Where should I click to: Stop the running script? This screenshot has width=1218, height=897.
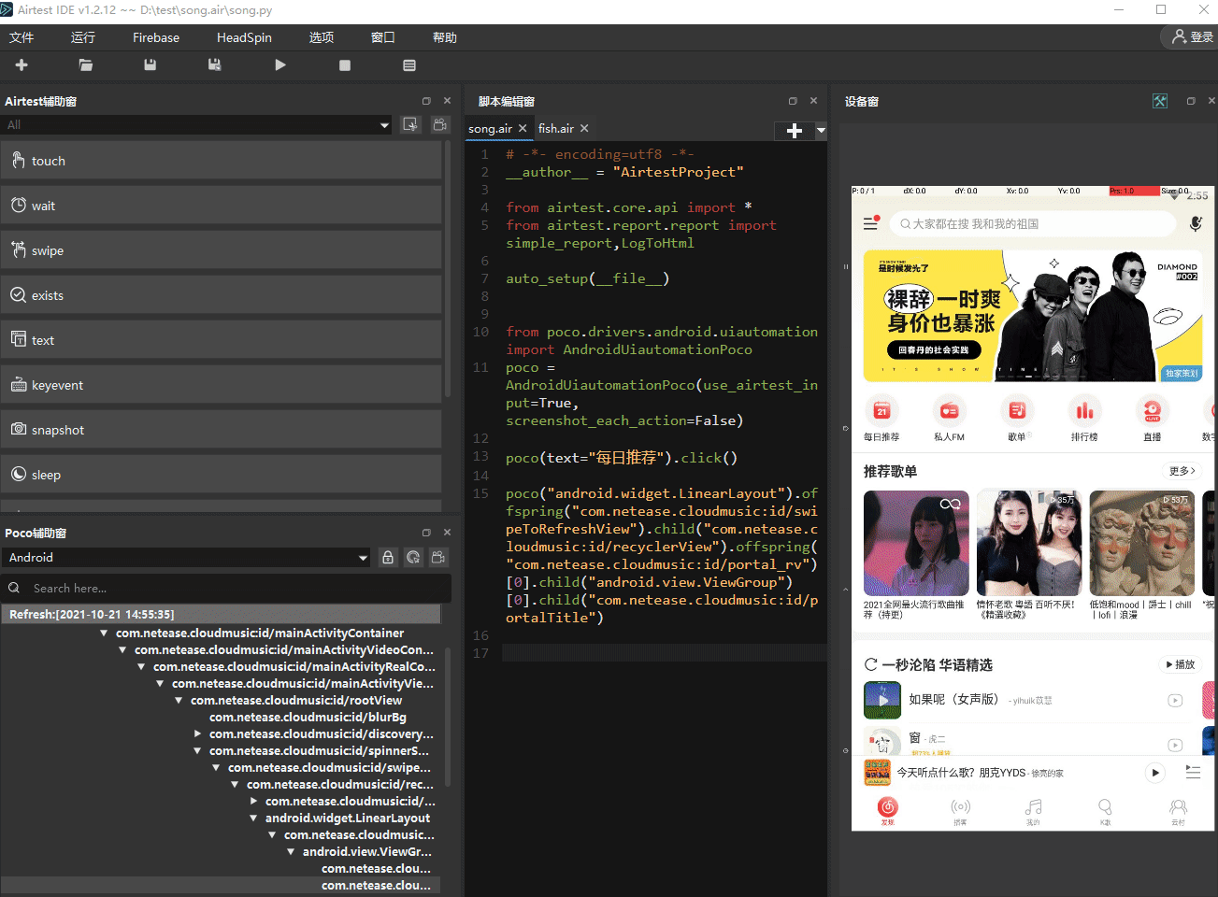345,65
